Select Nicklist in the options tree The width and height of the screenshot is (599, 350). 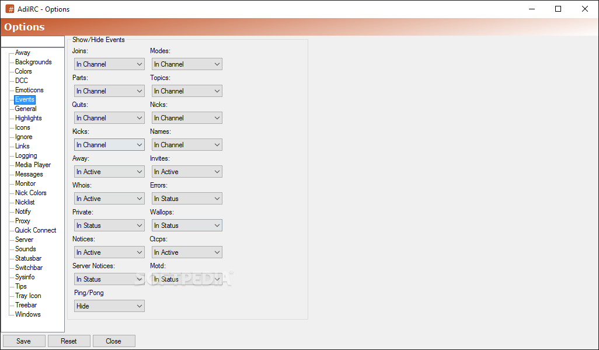click(x=25, y=202)
